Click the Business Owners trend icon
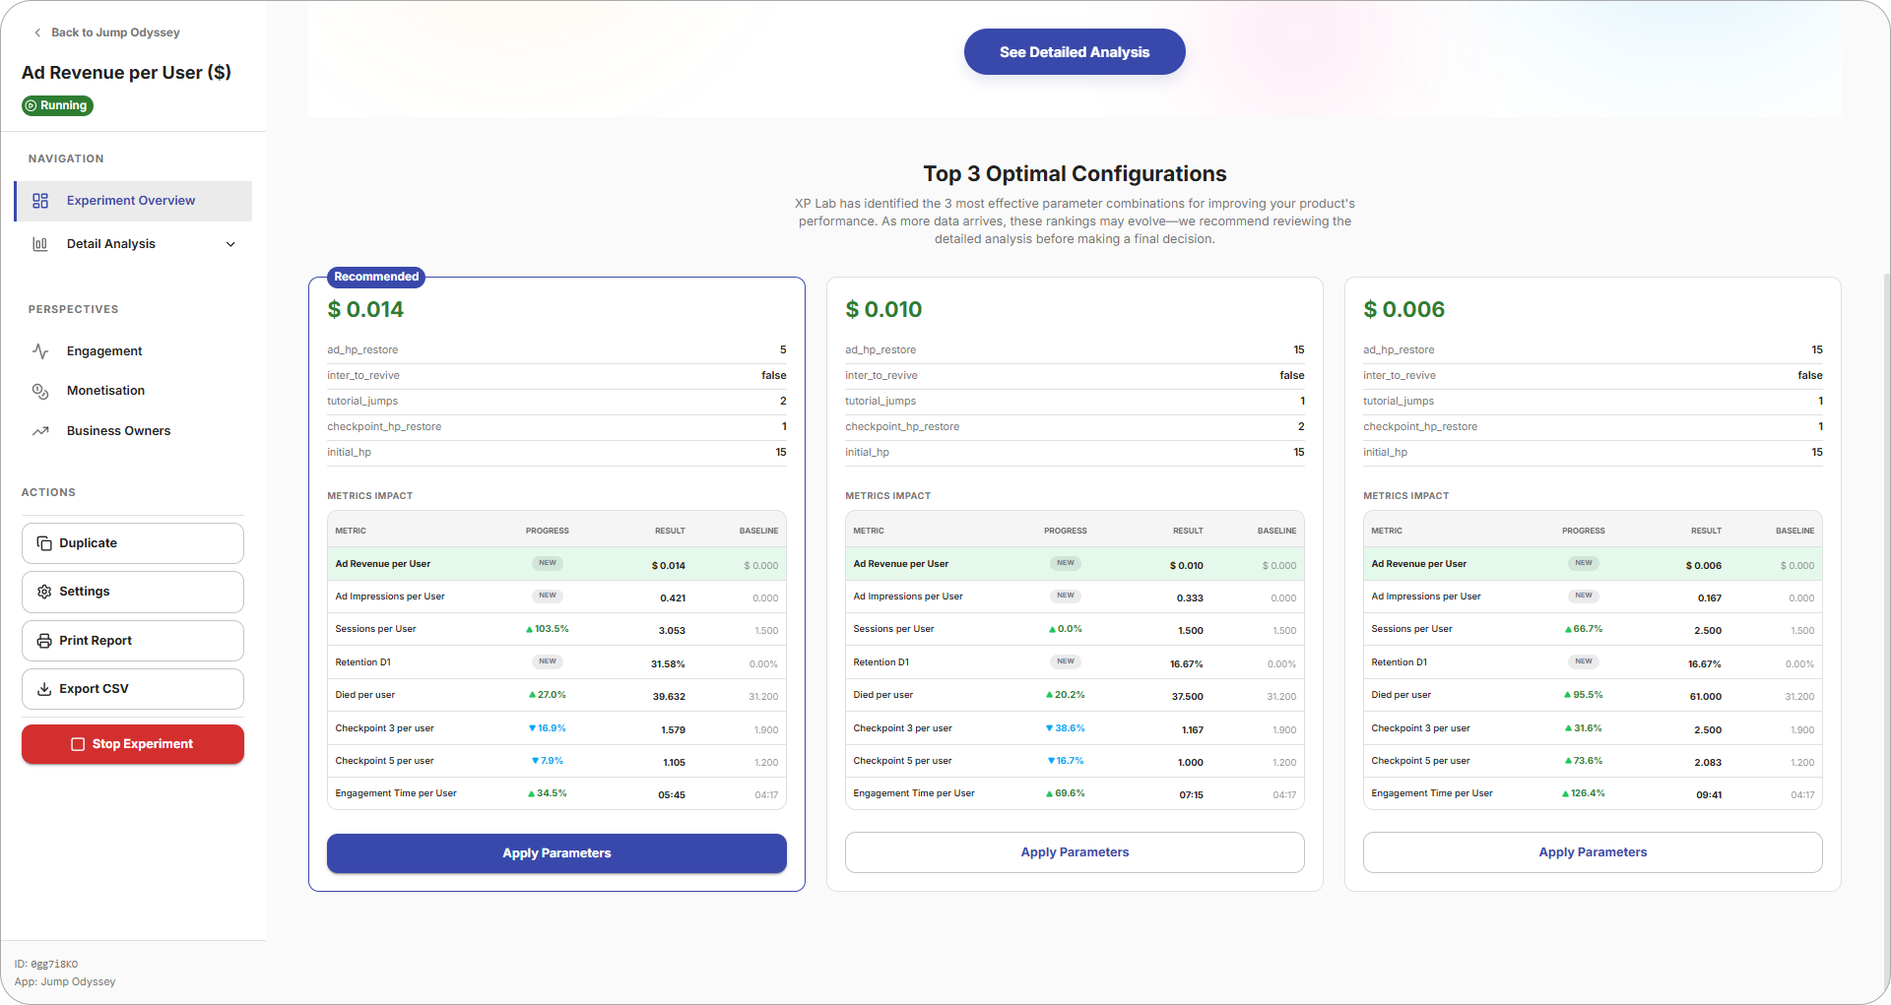 tap(40, 431)
